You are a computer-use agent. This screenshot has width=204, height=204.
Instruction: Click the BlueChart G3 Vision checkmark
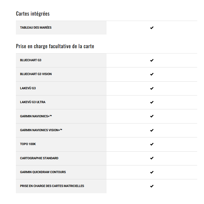(x=152, y=74)
